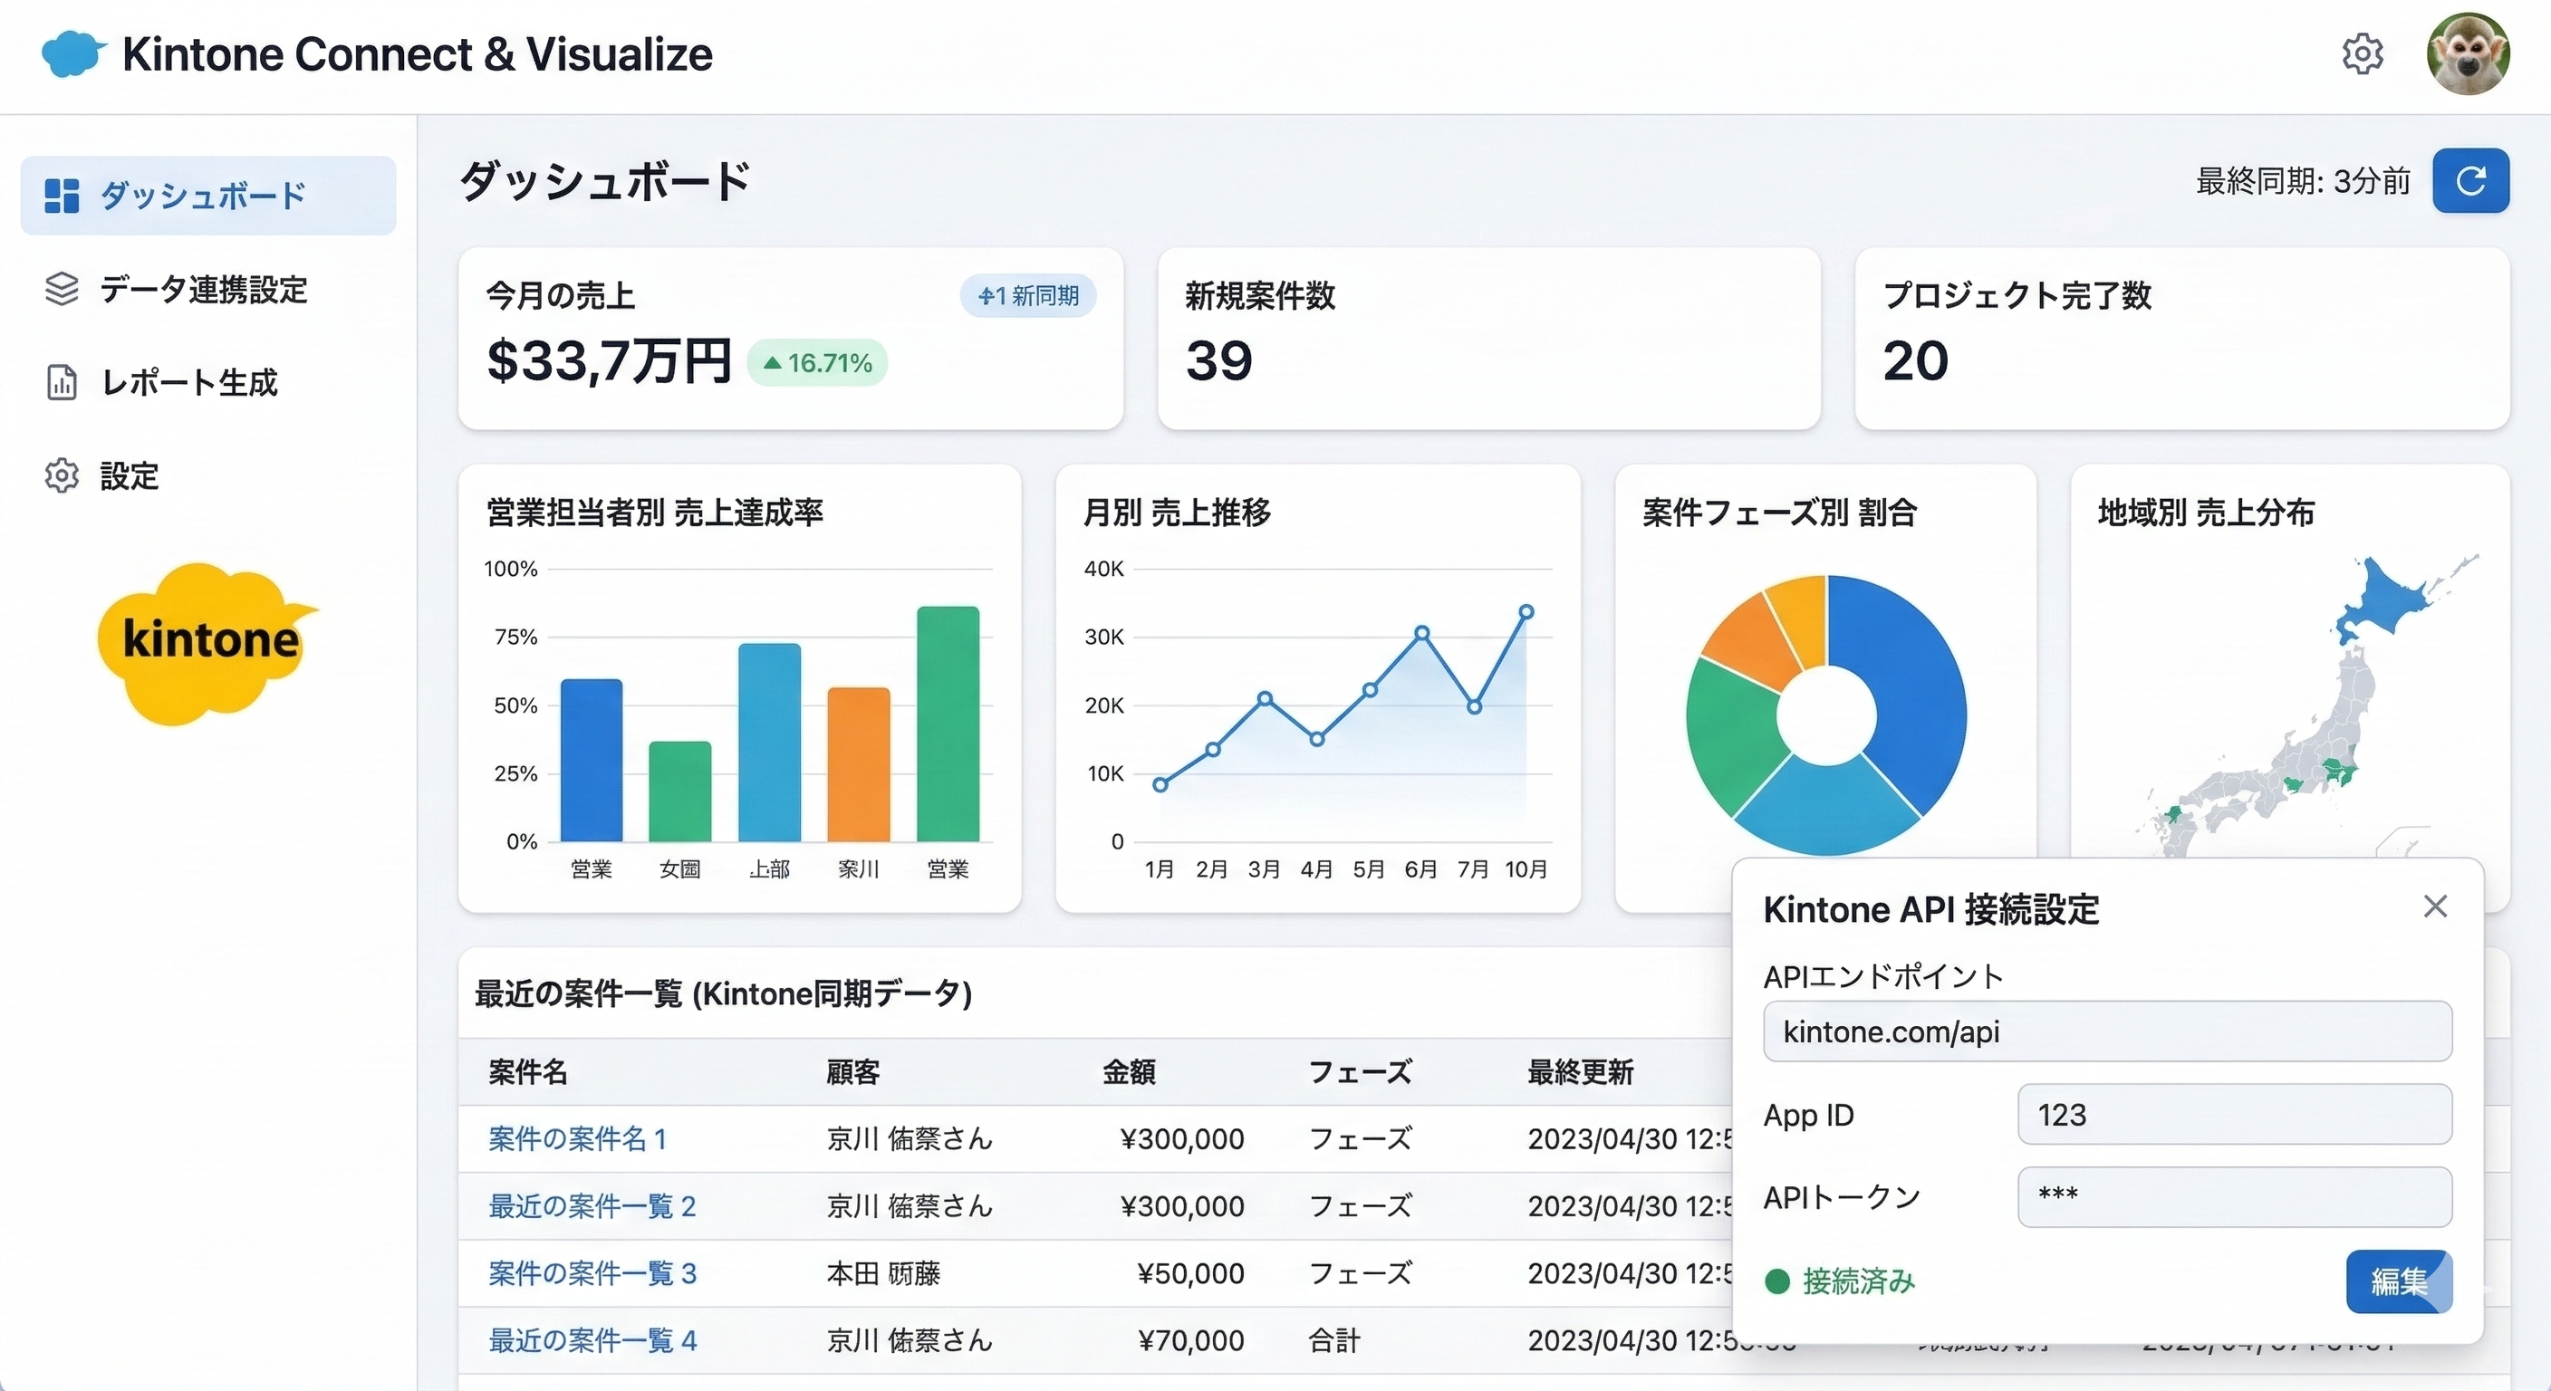Open the 最近の案件一覧 4 link
2551x1391 pixels.
[592, 1340]
